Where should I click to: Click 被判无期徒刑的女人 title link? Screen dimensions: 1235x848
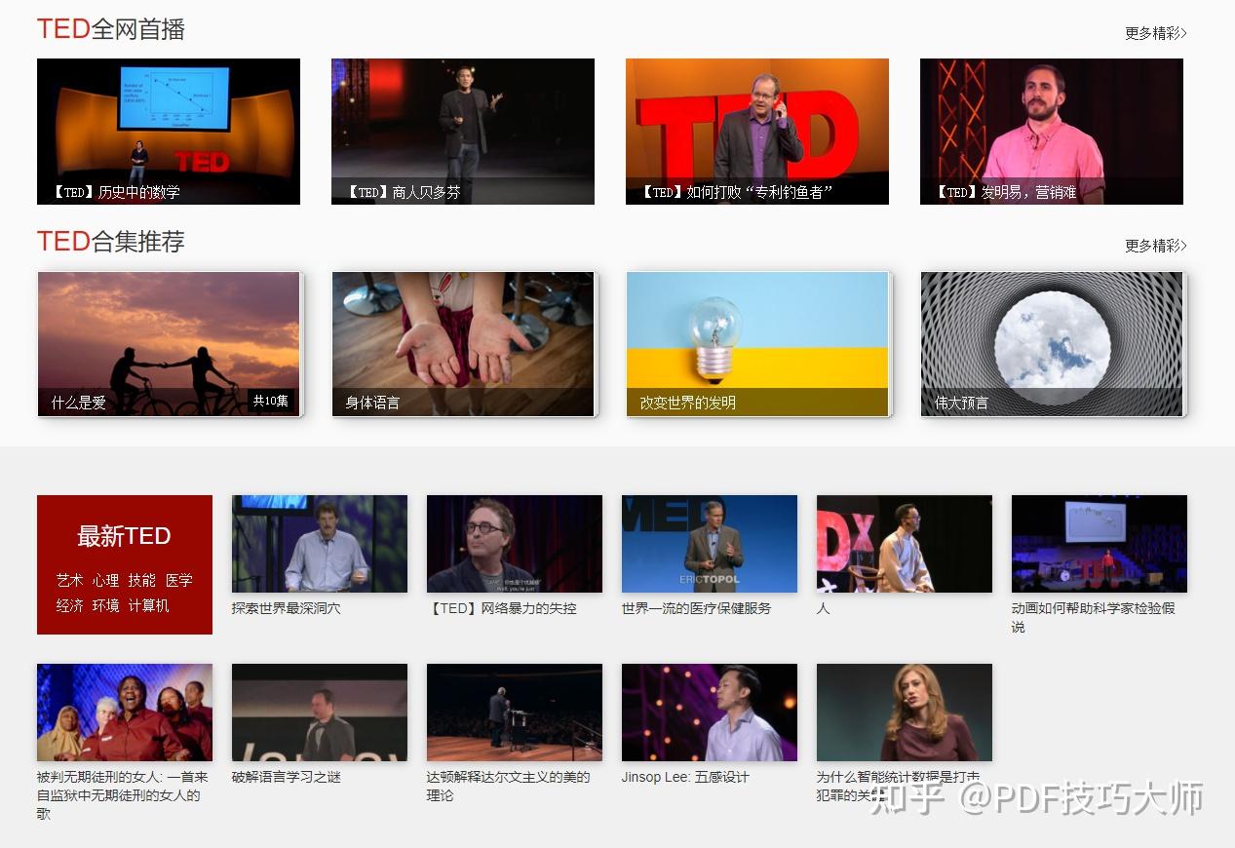[x=122, y=795]
